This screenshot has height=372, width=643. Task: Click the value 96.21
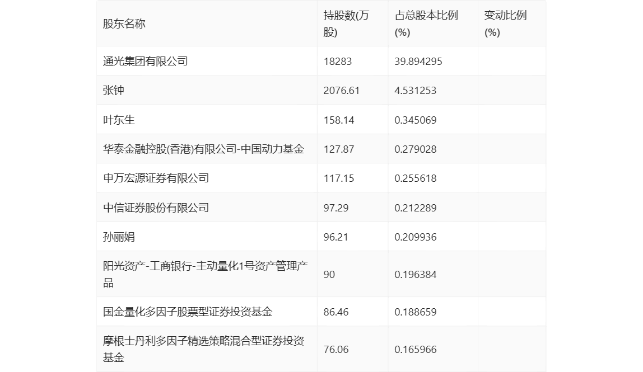336,237
